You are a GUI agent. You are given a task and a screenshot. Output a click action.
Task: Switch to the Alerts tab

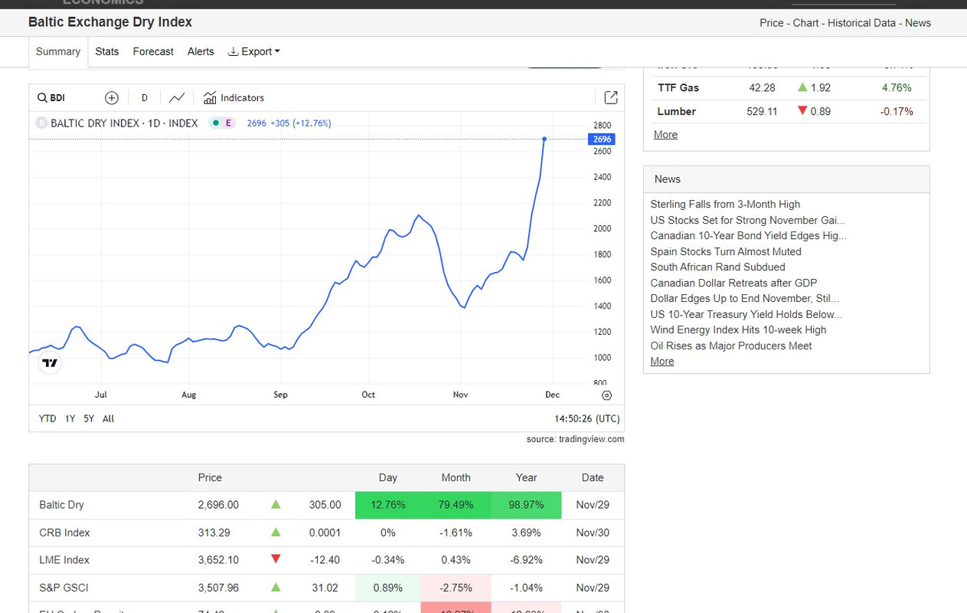pyautogui.click(x=201, y=51)
